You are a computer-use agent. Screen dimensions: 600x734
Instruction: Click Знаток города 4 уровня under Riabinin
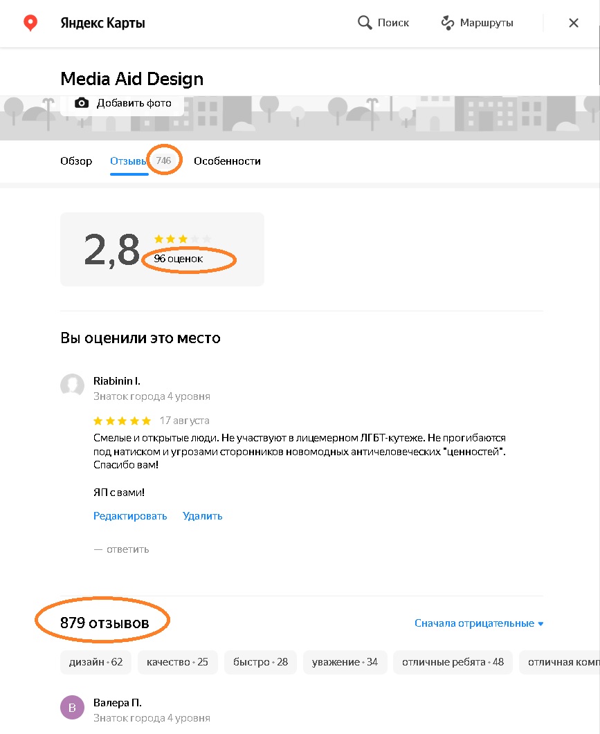click(x=152, y=396)
